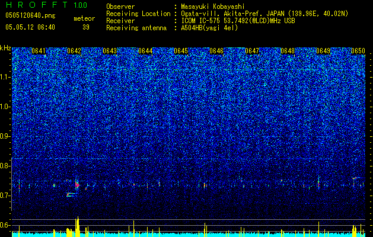Viewport: 373px width, 237px height.
Task: Click the meteor count value 39
Action: (x=86, y=27)
